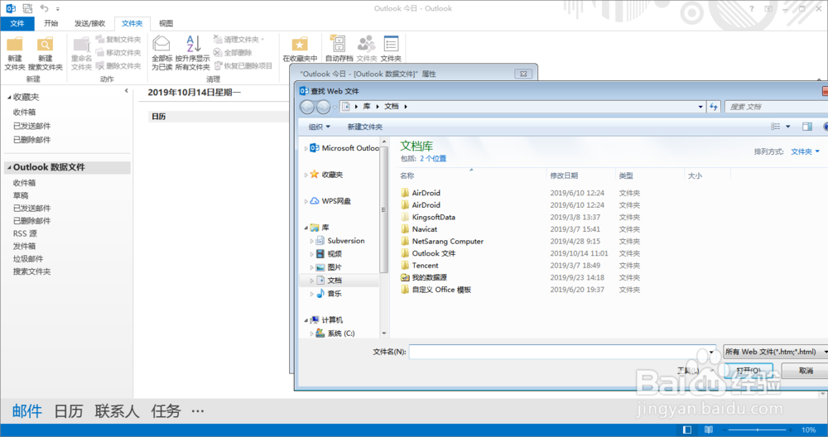
Task: Click the Rename Folder (重命名文件夹) ribbon icon
Action: (x=81, y=53)
